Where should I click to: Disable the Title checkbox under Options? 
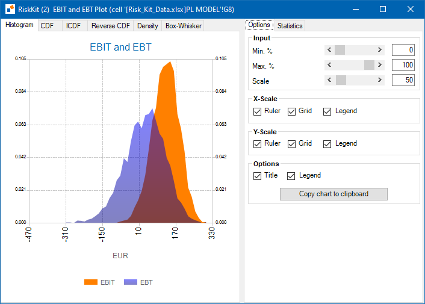pos(257,176)
